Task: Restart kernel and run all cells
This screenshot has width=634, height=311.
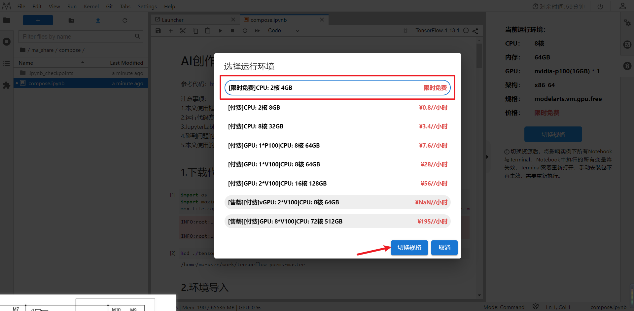Action: [x=257, y=31]
